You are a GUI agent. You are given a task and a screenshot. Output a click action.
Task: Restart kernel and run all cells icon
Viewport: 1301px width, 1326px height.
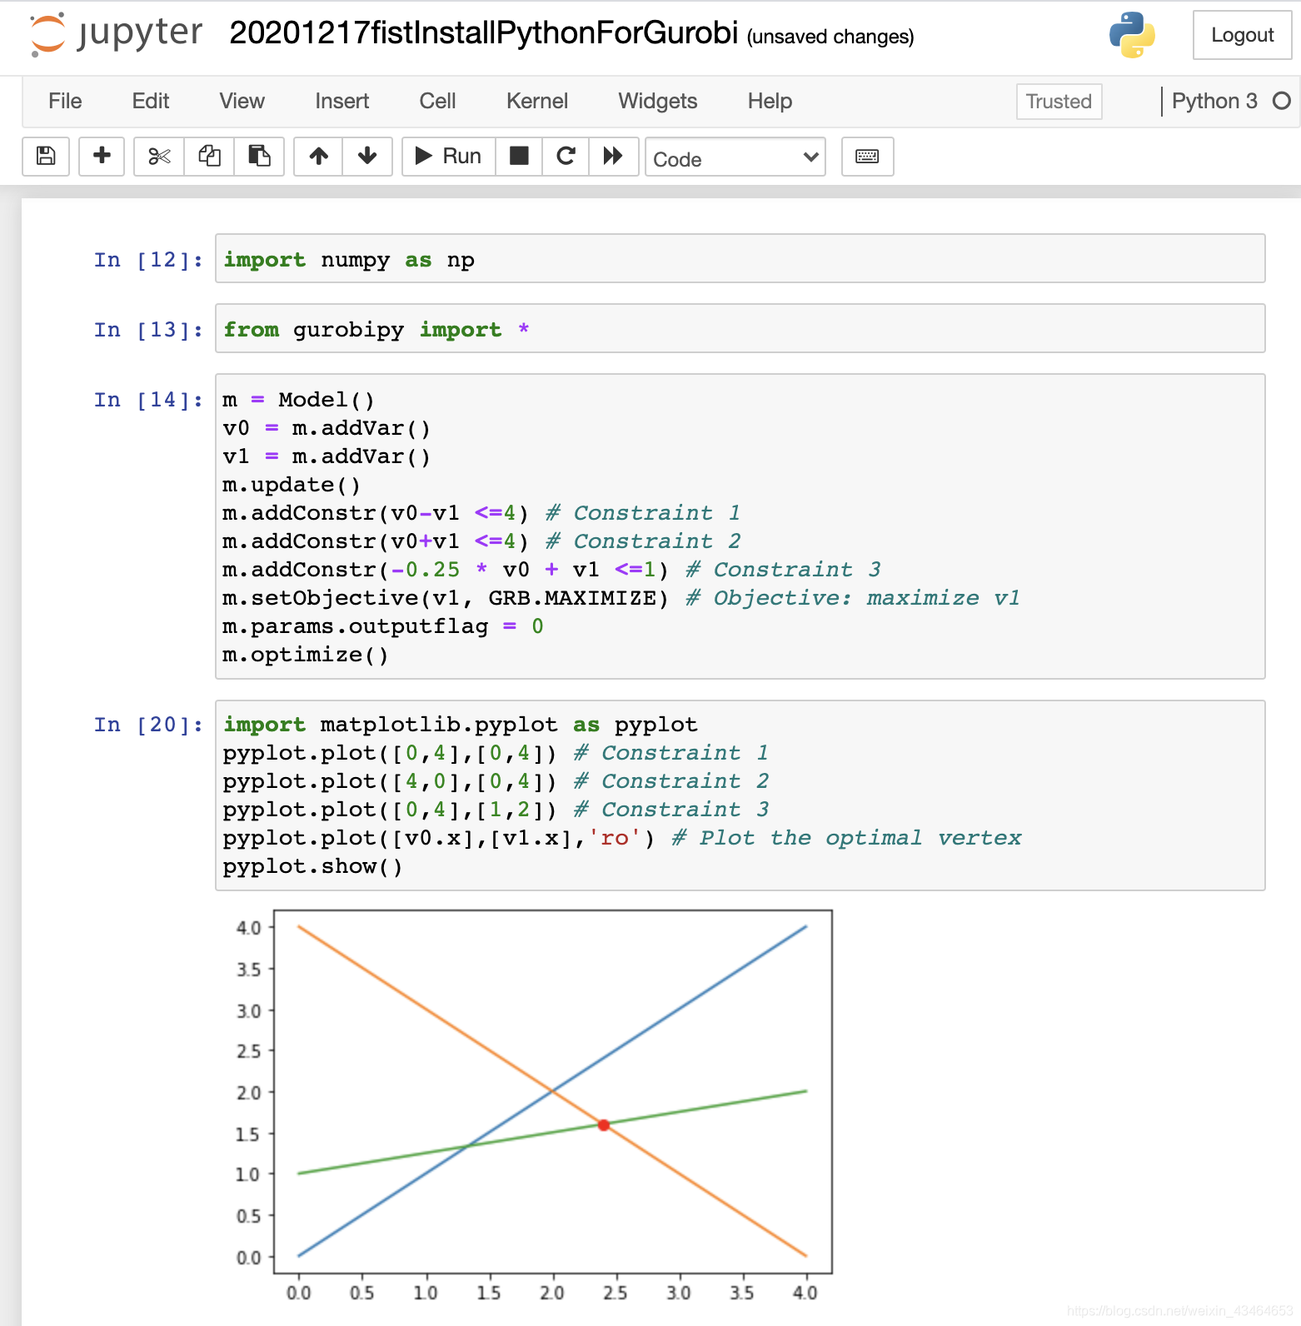(x=613, y=157)
